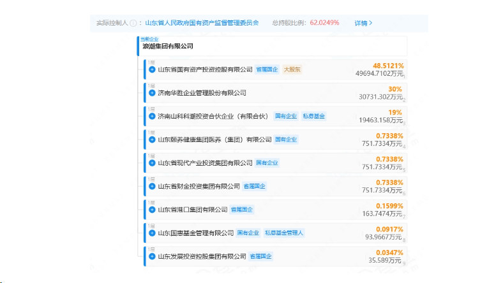This screenshot has width=496, height=283.
Task: Click 国有企业 tag on 山东颐养健康 row
Action: click(286, 140)
